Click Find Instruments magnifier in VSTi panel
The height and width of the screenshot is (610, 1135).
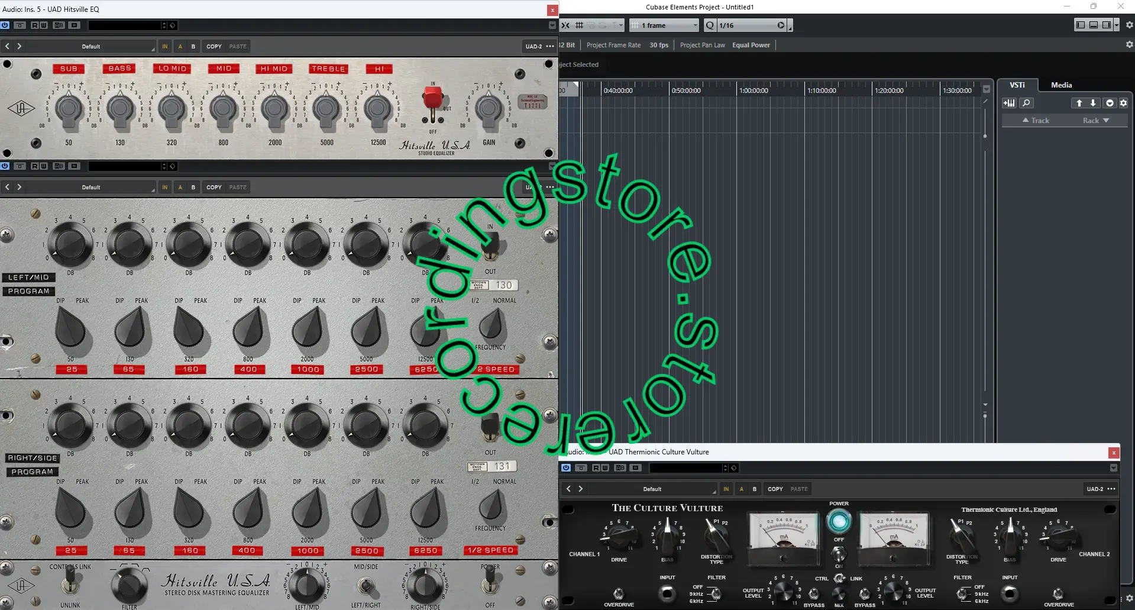[1026, 103]
